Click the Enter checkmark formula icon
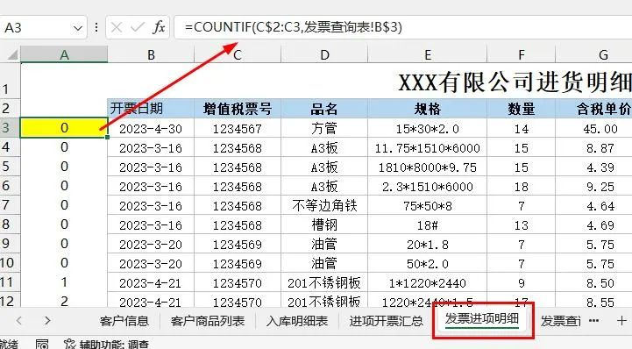The image size is (632, 349). click(138, 27)
